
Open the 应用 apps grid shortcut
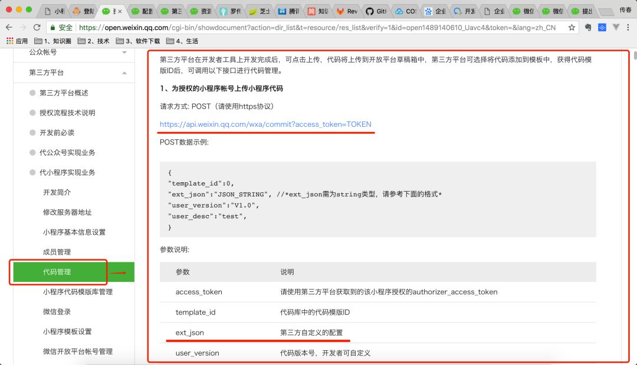tap(17, 41)
